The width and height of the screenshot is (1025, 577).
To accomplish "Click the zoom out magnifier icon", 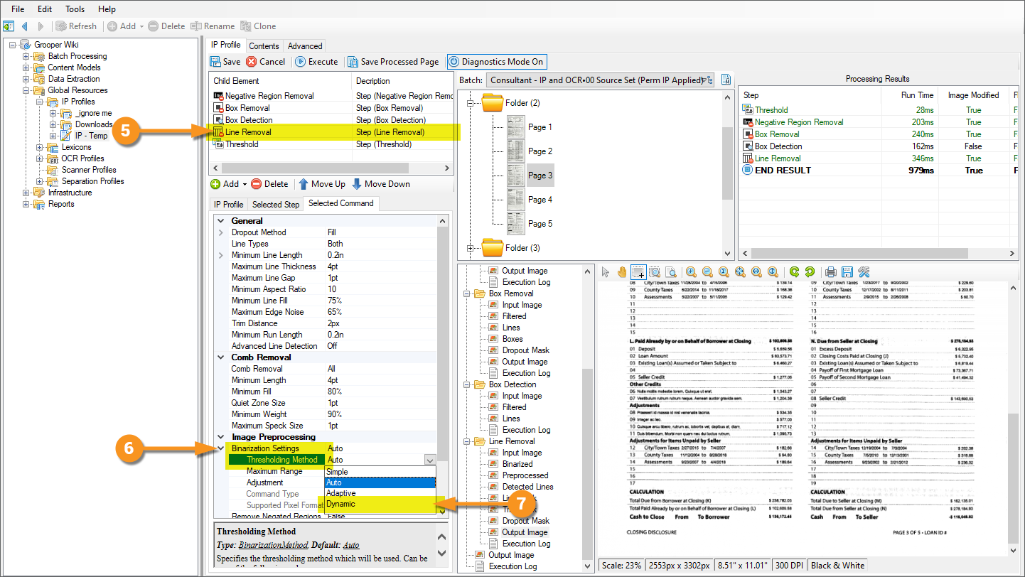I will pos(707,272).
